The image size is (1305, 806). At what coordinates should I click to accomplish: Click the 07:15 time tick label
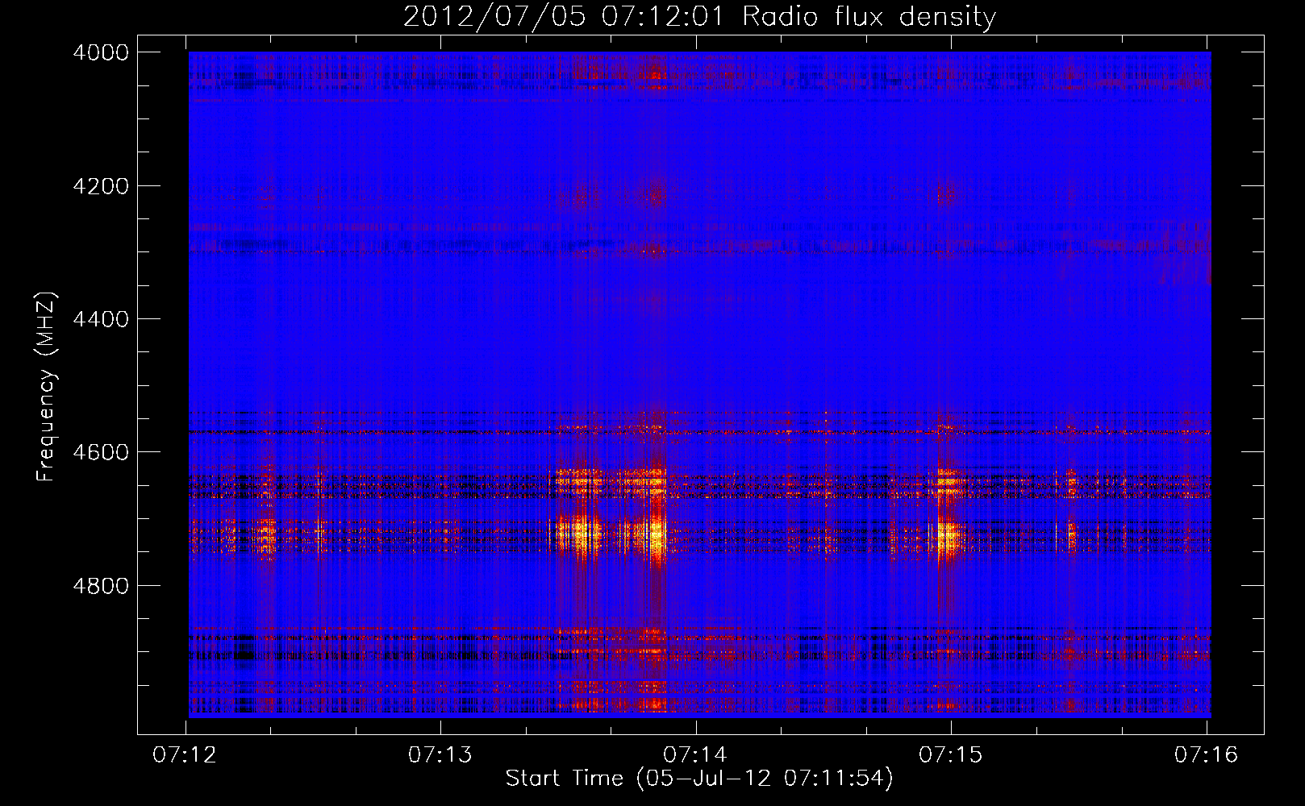pyautogui.click(x=951, y=754)
